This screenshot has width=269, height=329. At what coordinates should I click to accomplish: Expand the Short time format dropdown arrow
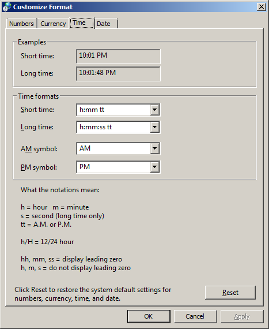(x=155, y=110)
